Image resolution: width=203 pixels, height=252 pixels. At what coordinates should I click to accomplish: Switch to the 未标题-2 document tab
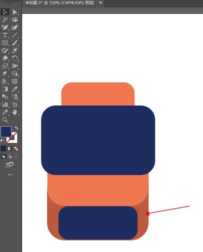(60, 3)
